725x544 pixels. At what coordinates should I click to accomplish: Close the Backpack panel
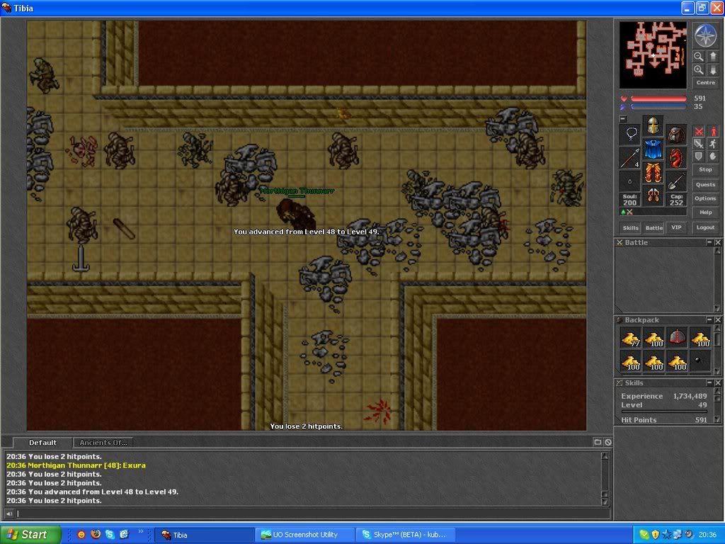[718, 319]
